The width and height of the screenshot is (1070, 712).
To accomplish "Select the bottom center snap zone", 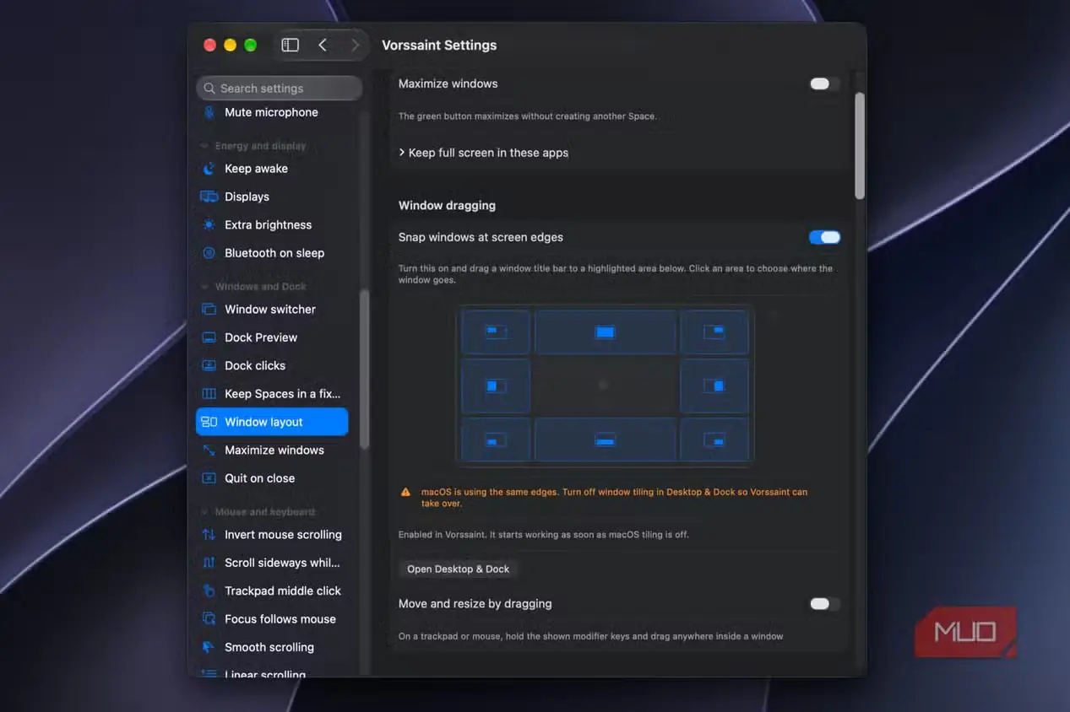I will (x=605, y=440).
